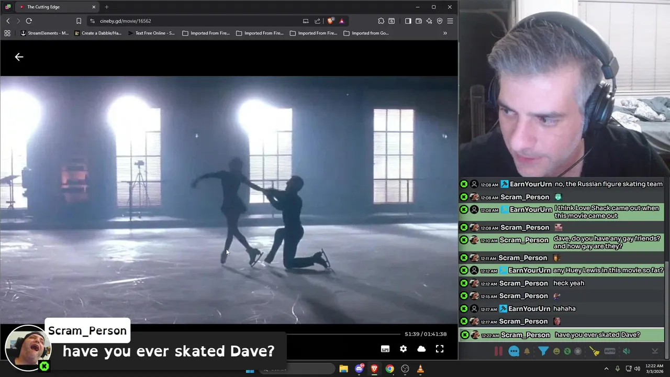Screen dimensions: 670x377
Task: Share this page icon
Action: (317, 21)
